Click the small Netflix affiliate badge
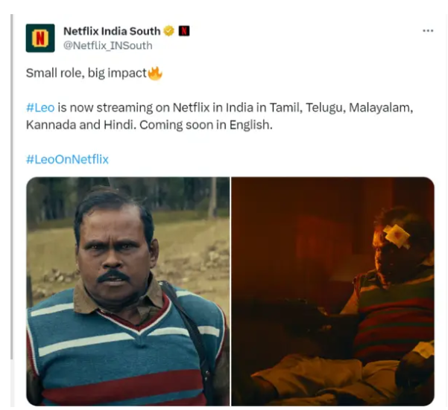448x410 pixels. pyautogui.click(x=184, y=31)
